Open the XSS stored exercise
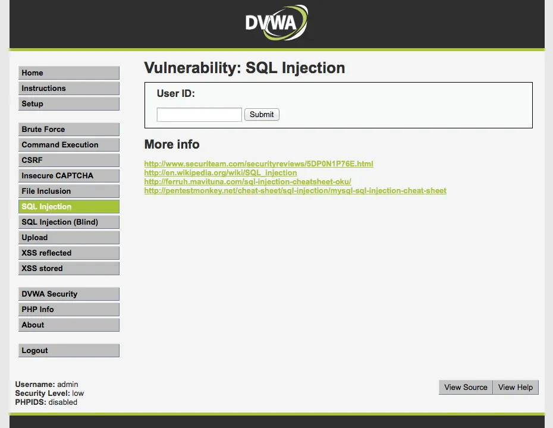 click(x=68, y=268)
